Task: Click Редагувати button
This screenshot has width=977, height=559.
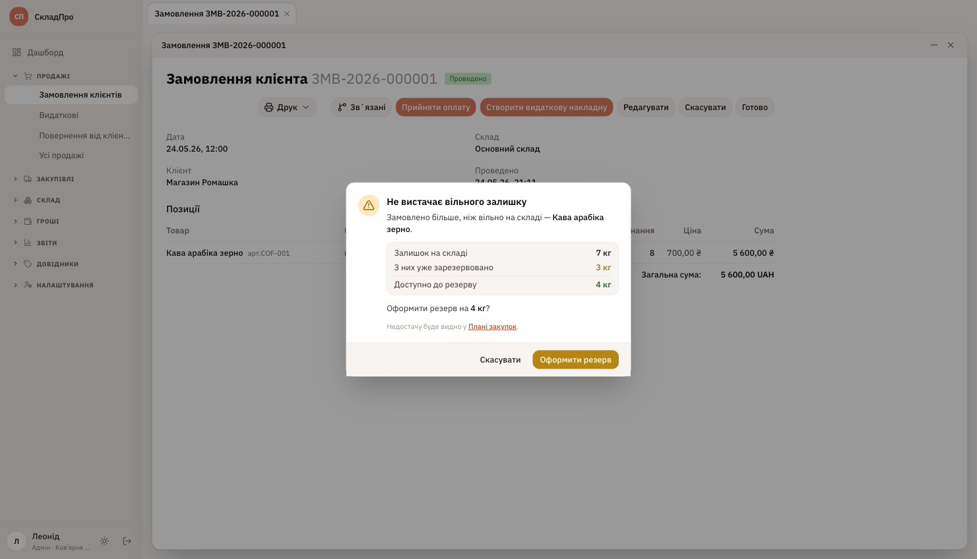Action: [x=646, y=107]
